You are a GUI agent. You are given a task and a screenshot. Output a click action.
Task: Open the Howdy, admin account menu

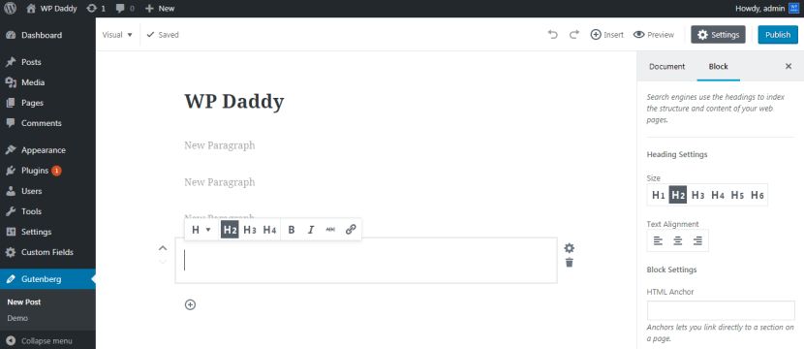click(x=766, y=8)
